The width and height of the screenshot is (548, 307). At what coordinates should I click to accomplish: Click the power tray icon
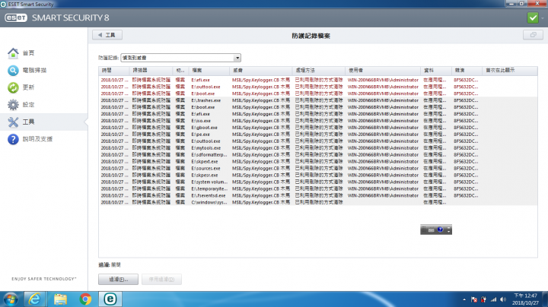(x=484, y=299)
